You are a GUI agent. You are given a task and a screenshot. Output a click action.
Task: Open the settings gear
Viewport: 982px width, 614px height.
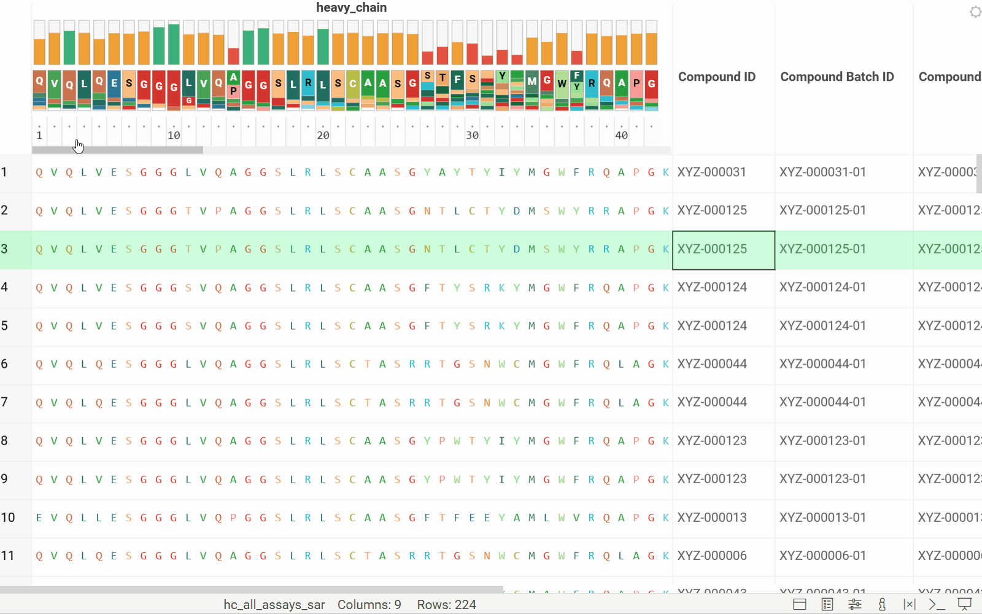coord(975,11)
